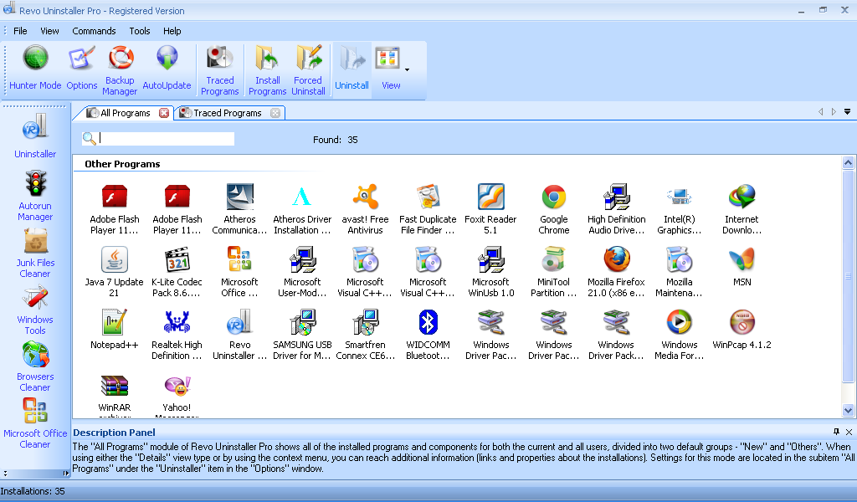Select Google Chrome in the program list

click(x=554, y=208)
